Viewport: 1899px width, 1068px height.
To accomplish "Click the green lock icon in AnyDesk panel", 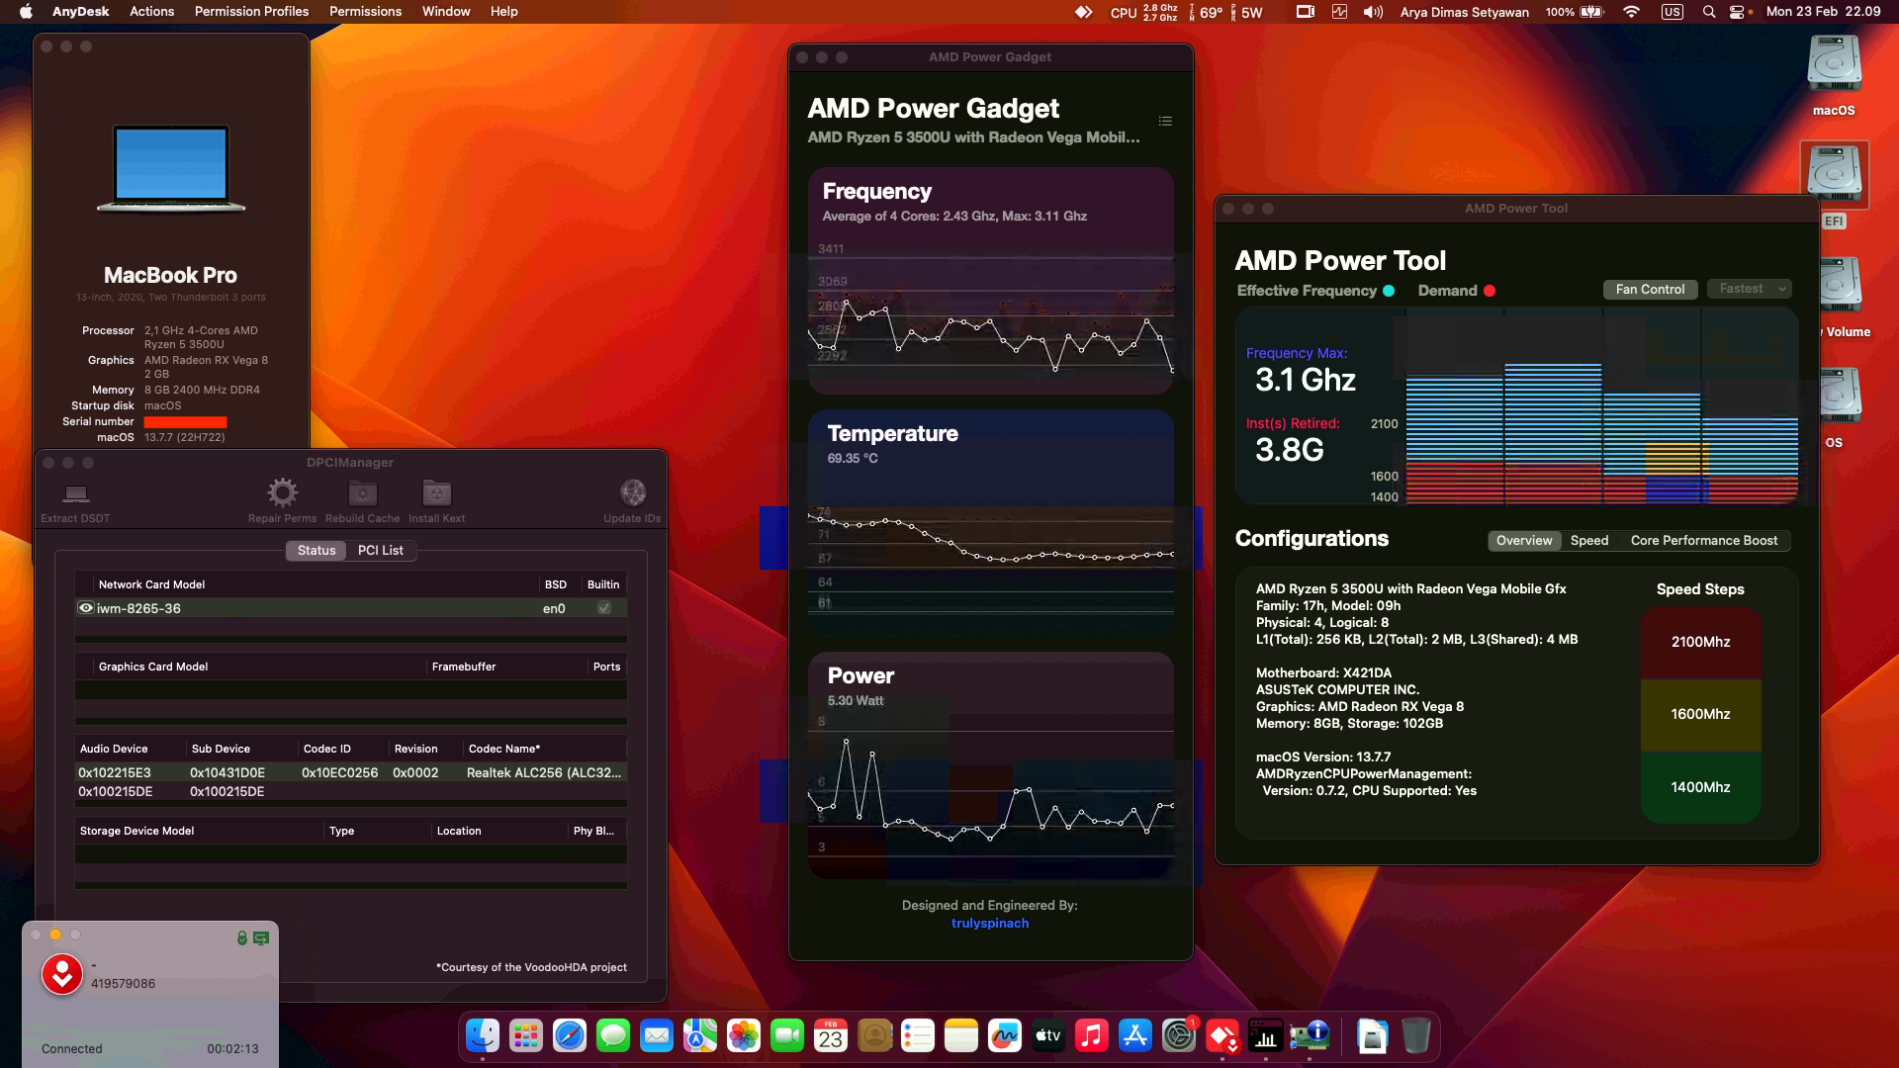I will point(241,937).
